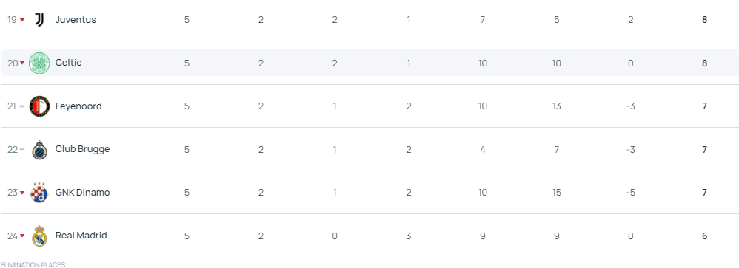Click the Juventus club logo
This screenshot has height=268, width=739.
[39, 20]
